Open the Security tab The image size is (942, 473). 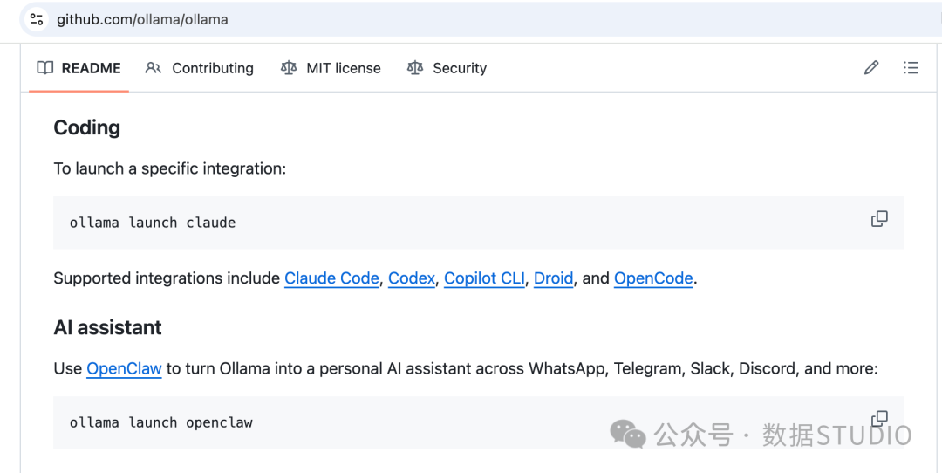coord(447,68)
